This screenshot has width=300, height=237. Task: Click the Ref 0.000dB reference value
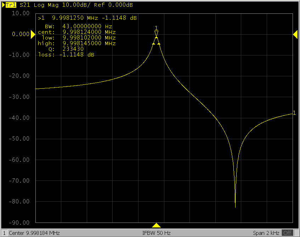point(113,5)
